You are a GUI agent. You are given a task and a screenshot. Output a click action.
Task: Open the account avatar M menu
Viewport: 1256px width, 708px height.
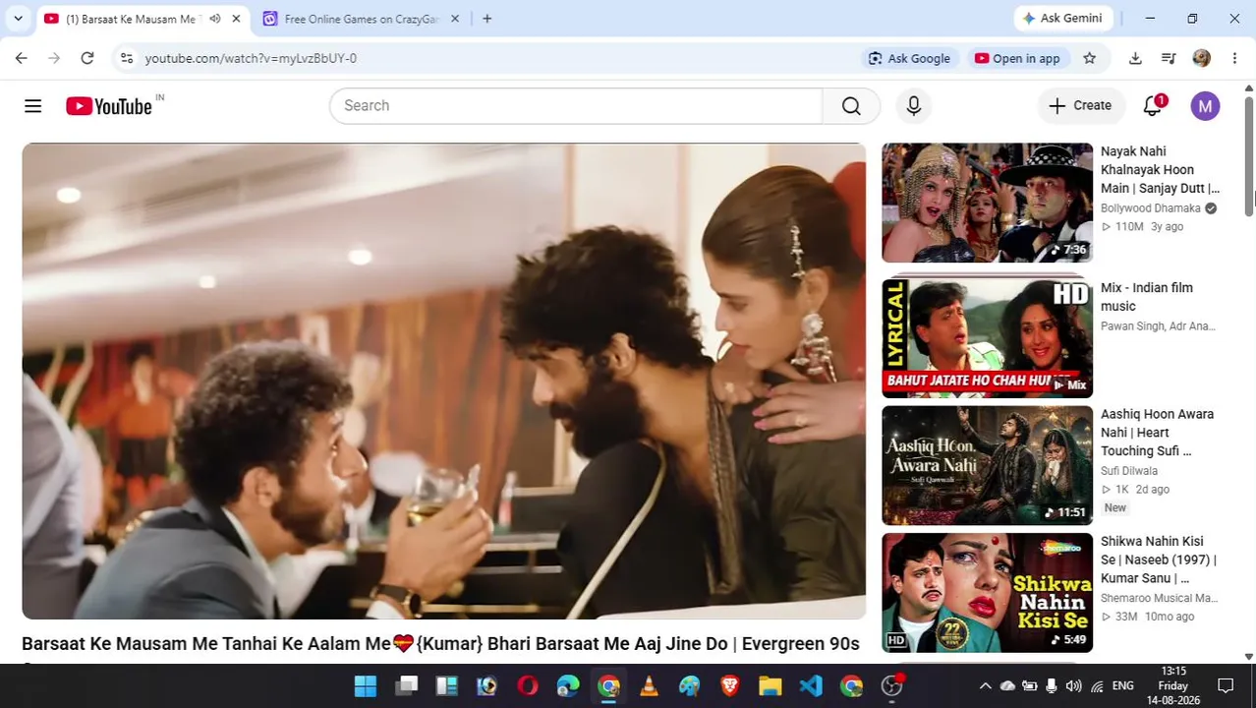(1205, 106)
